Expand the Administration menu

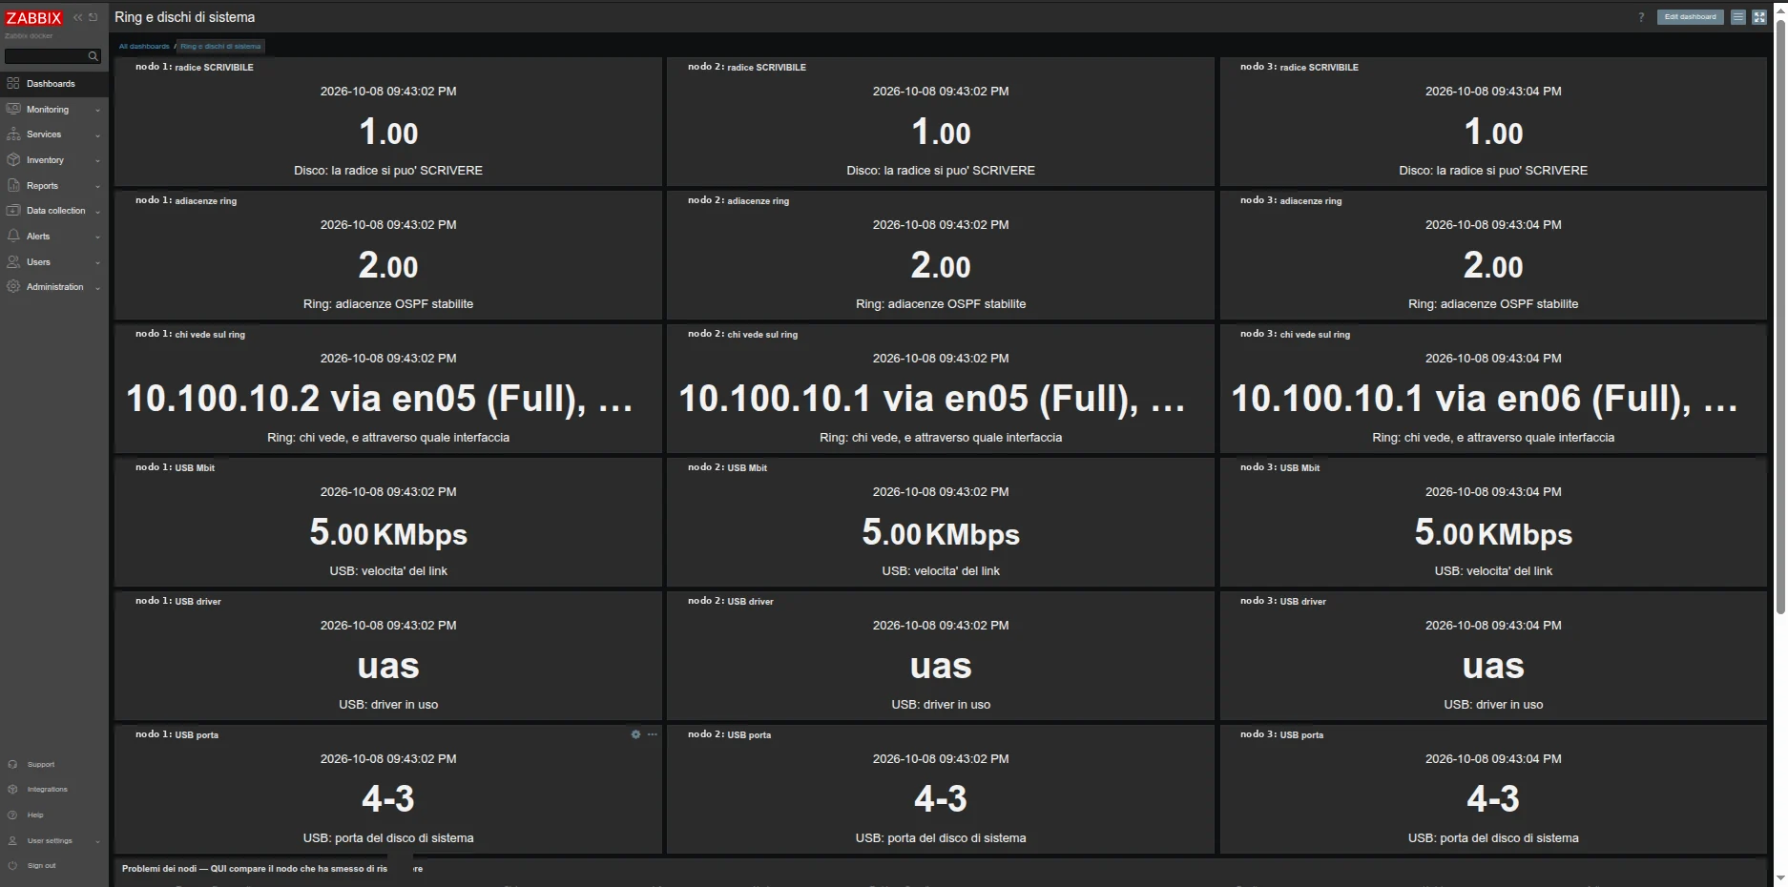pyautogui.click(x=54, y=287)
